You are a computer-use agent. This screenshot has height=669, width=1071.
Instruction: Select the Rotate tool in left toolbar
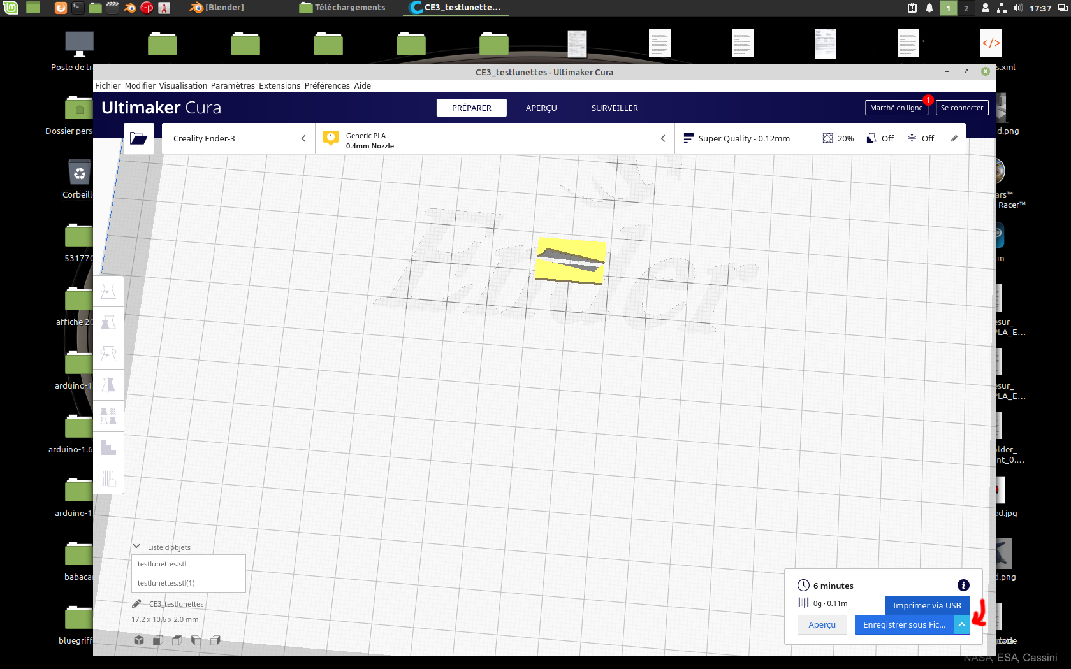[108, 354]
